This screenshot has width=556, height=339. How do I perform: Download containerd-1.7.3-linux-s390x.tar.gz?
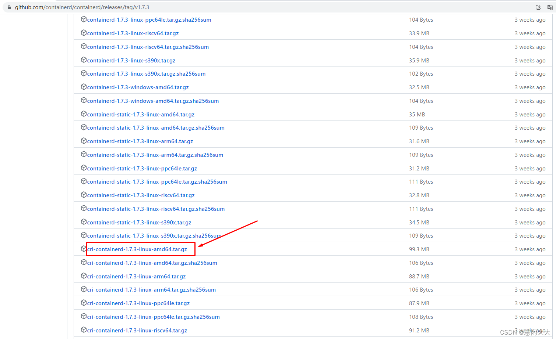point(131,61)
